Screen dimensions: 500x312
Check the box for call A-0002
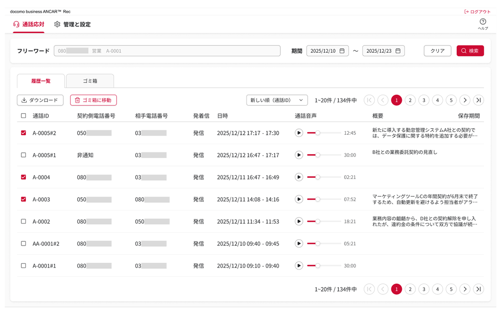[x=23, y=221]
